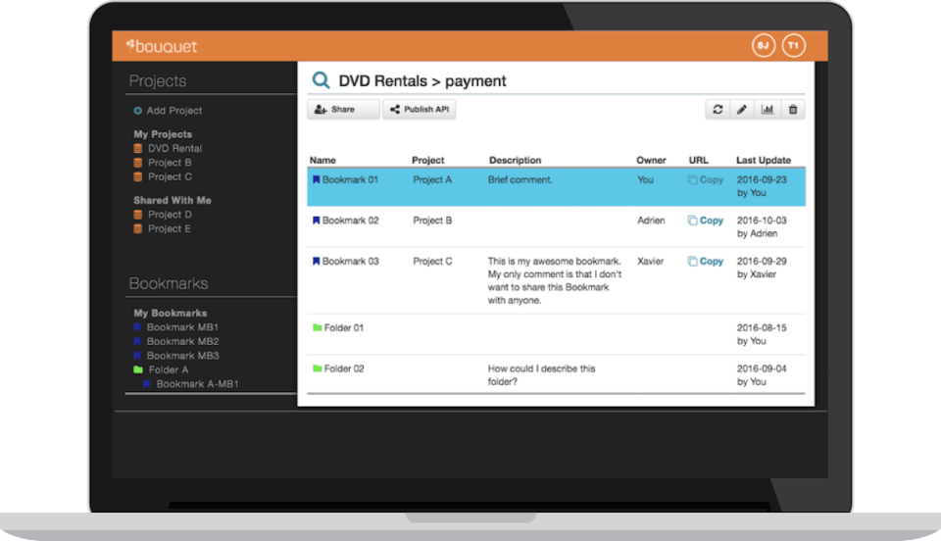Click the Publish API button

[x=419, y=109]
